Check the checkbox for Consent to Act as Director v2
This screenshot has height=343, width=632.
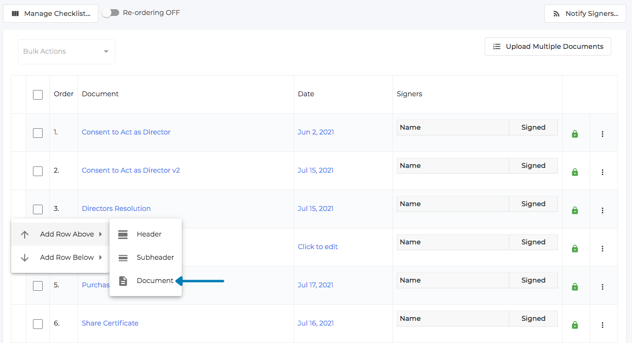tap(37, 171)
